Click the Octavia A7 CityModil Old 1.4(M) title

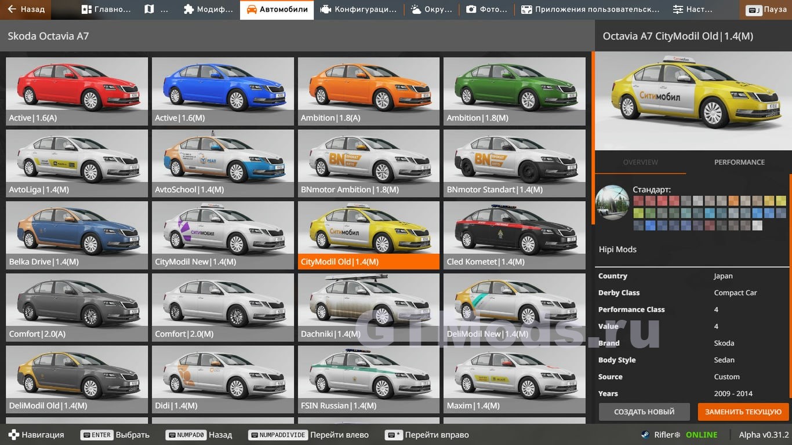coord(678,36)
